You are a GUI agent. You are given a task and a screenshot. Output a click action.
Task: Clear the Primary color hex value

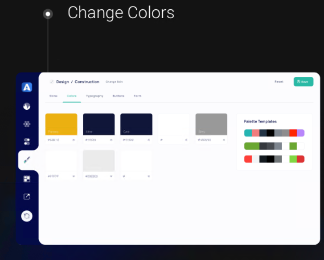(x=74, y=140)
